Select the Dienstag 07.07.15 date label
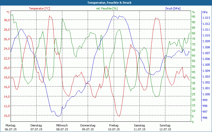Screen dimensions: 212x132 [x=36, y=128]
